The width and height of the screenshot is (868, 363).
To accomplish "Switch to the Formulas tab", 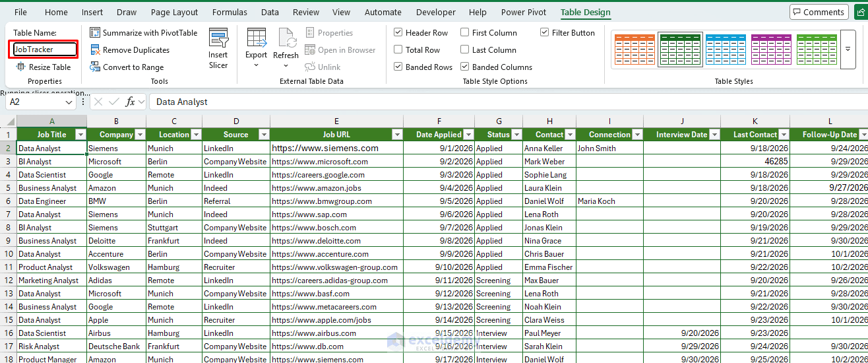I will tap(230, 12).
